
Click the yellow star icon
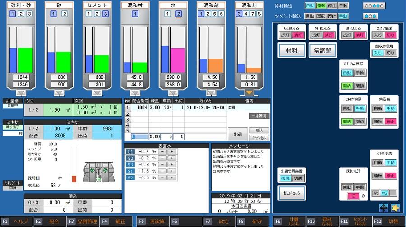click(x=395, y=208)
